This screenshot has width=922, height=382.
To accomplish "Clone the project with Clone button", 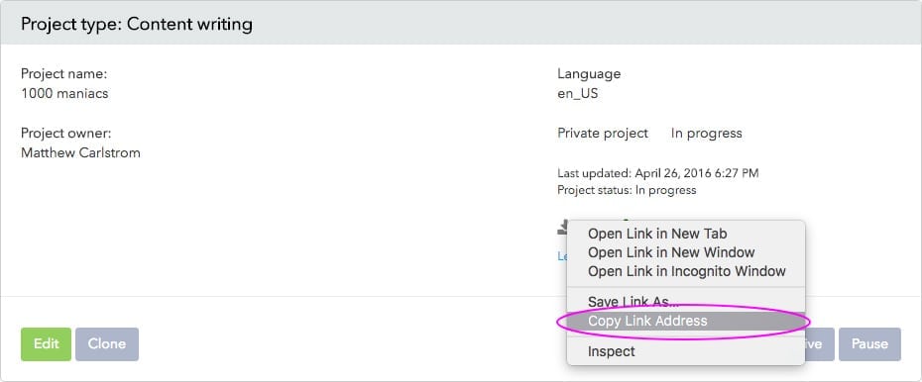I will (107, 343).
